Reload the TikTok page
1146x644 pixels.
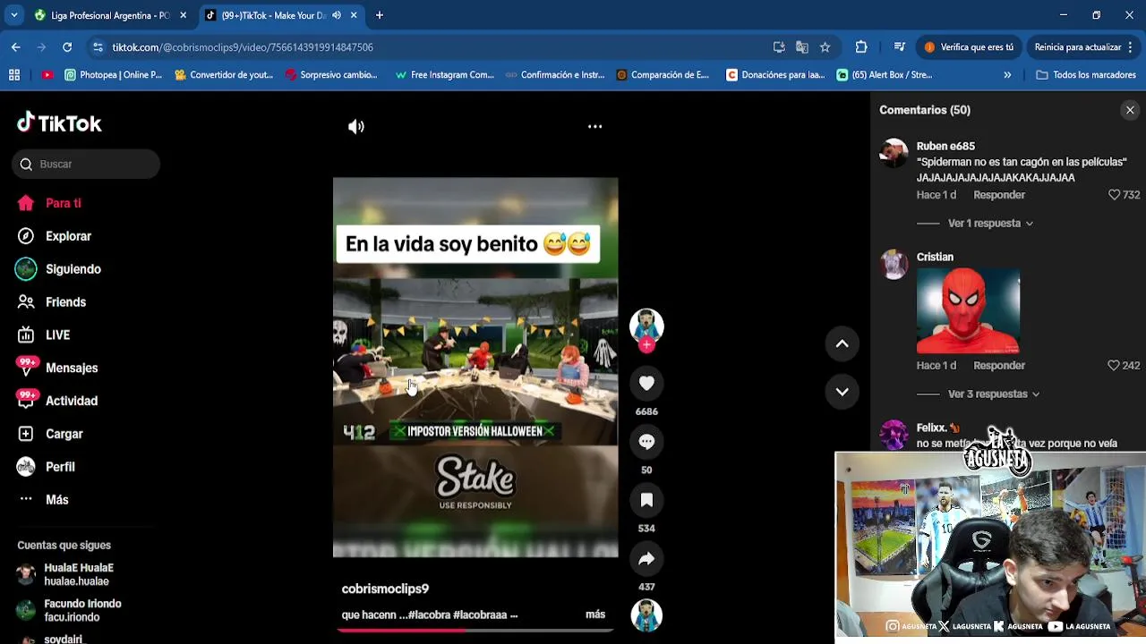click(67, 47)
